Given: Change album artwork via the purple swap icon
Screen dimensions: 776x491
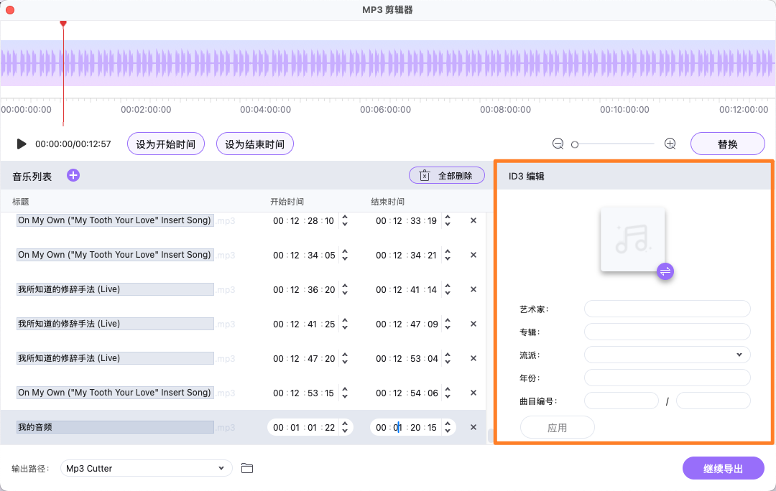Looking at the screenshot, I should pyautogui.click(x=665, y=271).
